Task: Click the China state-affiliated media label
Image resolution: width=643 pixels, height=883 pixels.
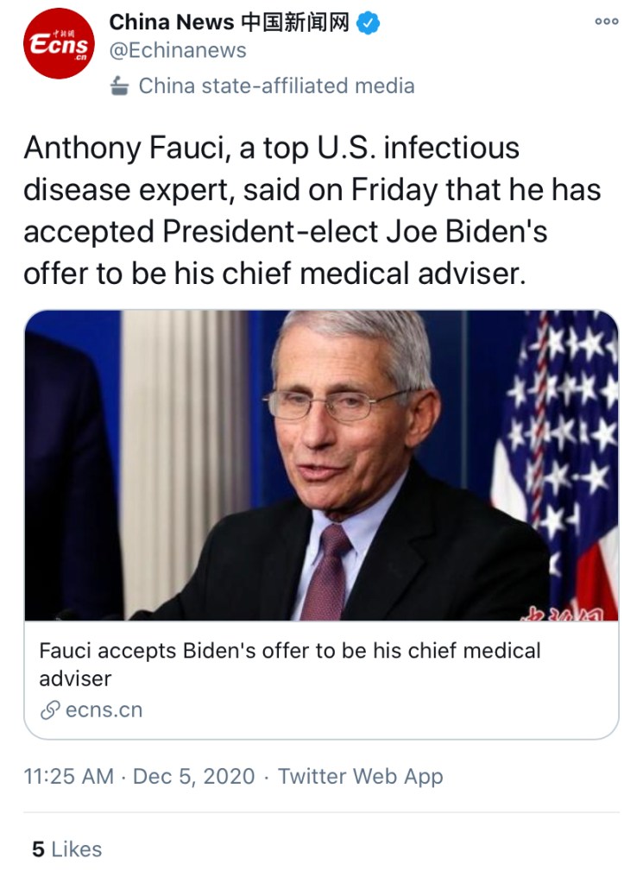Action: [x=276, y=86]
